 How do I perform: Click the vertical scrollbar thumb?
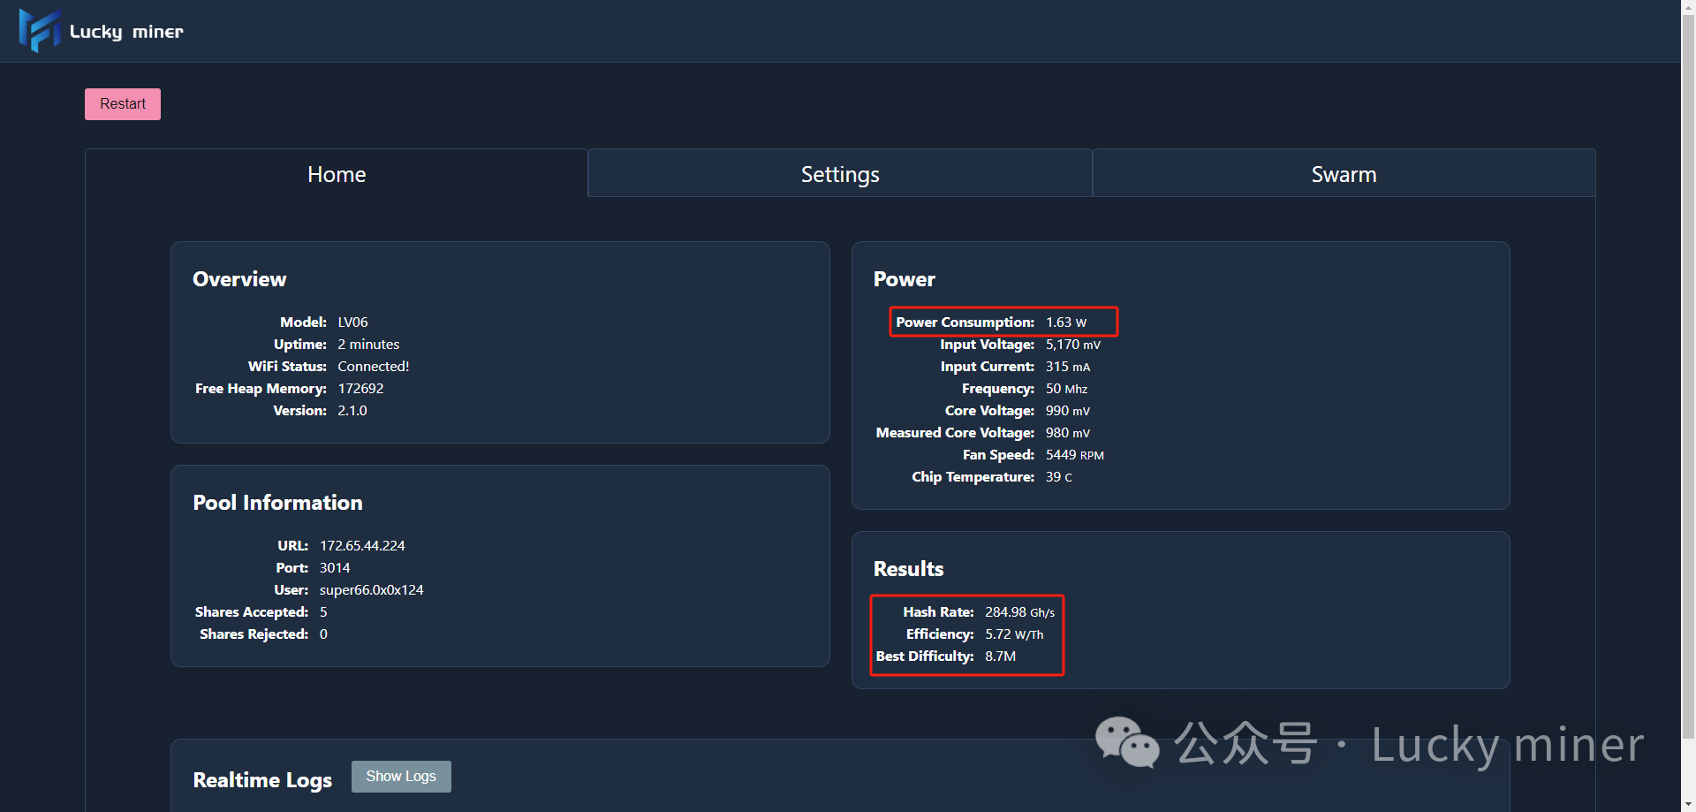pyautogui.click(x=1688, y=371)
